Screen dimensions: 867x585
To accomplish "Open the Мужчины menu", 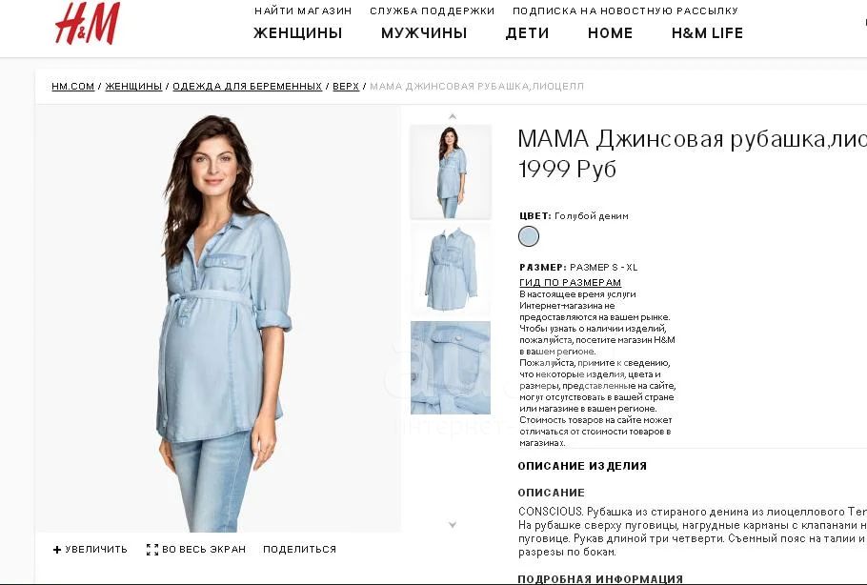I will pos(424,33).
